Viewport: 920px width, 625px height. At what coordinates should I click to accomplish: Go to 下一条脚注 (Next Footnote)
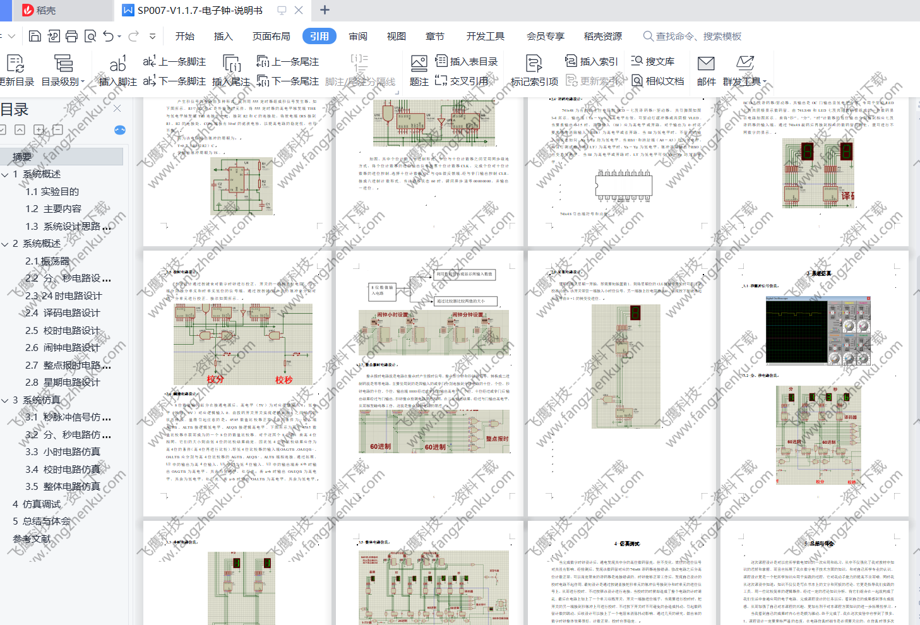click(175, 81)
